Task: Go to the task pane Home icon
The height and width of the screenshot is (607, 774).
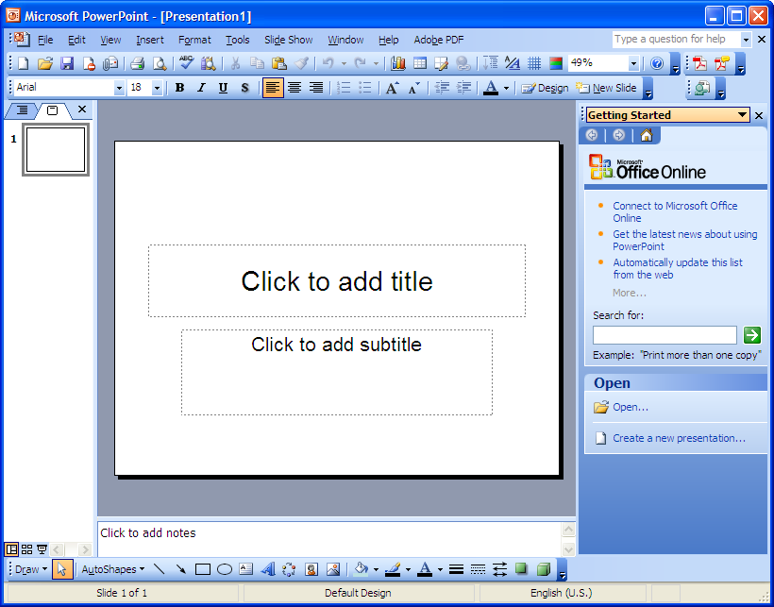Action: 647,135
